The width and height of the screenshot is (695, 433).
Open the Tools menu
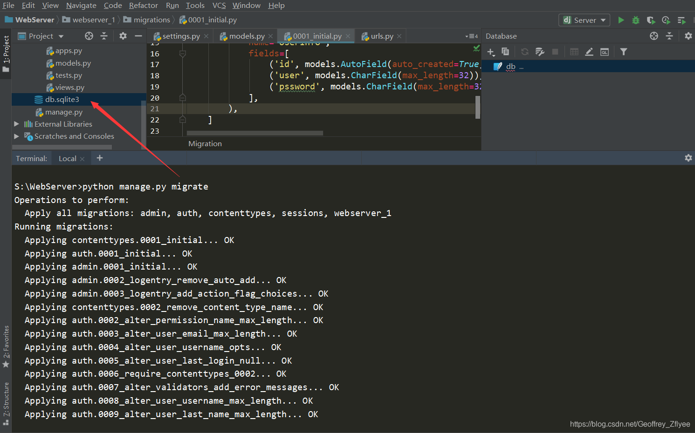[x=195, y=6]
